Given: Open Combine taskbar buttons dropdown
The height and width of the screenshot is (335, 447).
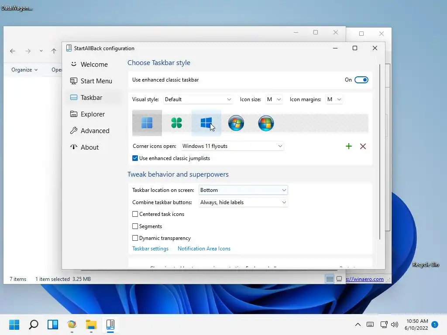Looking at the screenshot, I should click(x=243, y=202).
